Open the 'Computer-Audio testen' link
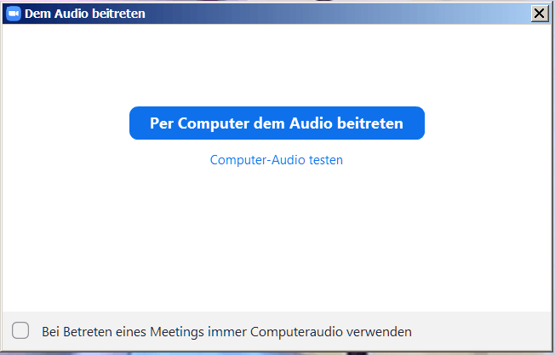555x355 pixels. tap(277, 160)
